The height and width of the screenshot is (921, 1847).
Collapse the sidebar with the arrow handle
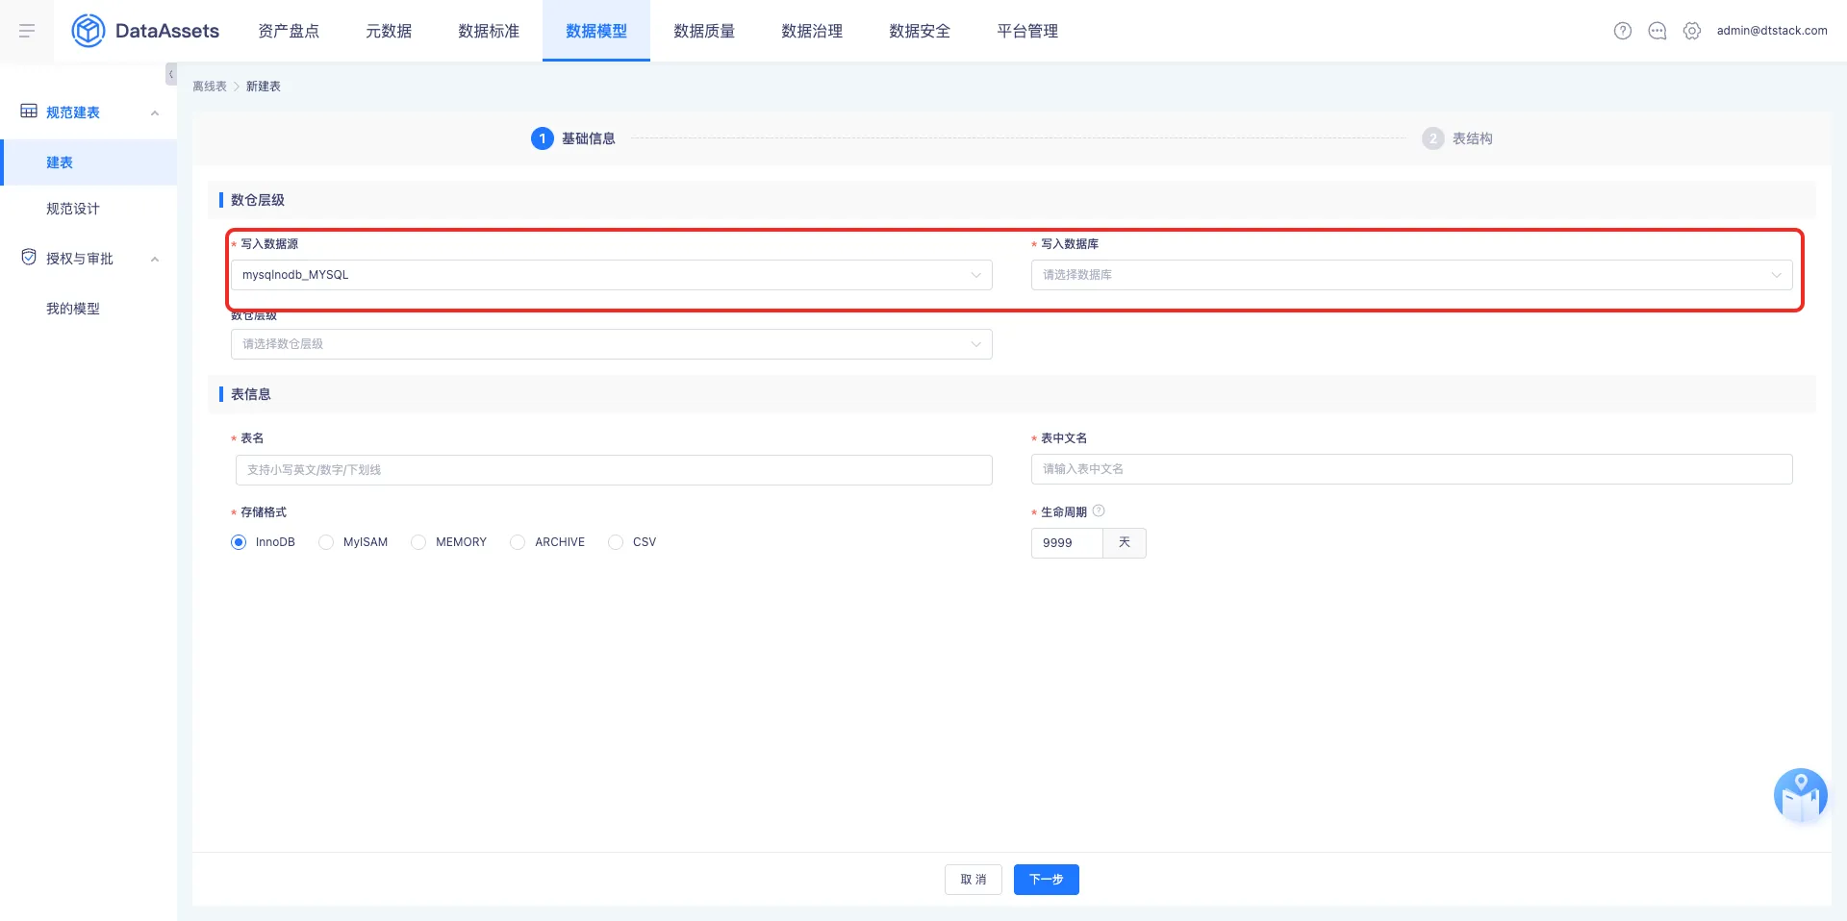[171, 74]
